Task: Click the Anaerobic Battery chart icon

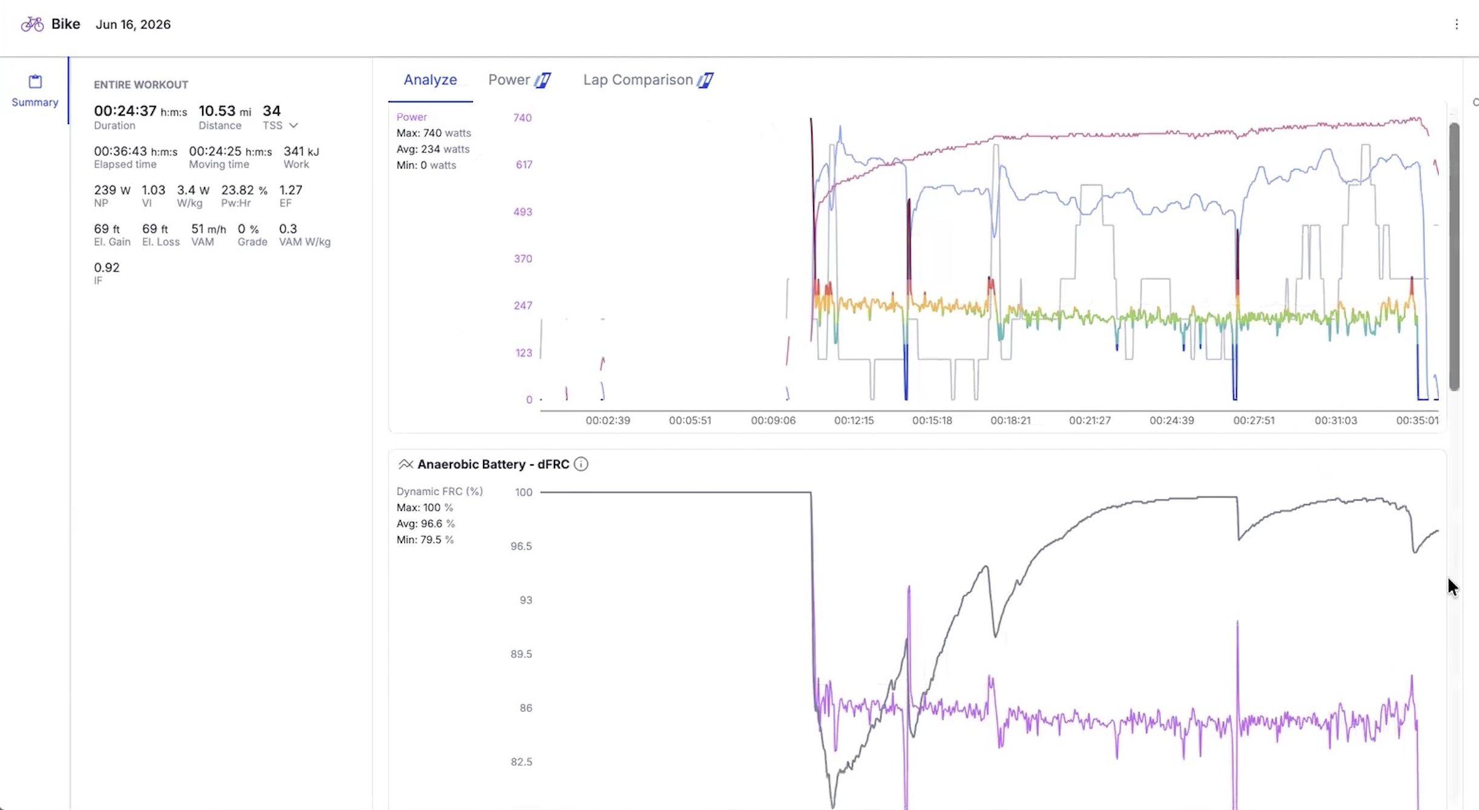Action: [x=406, y=464]
